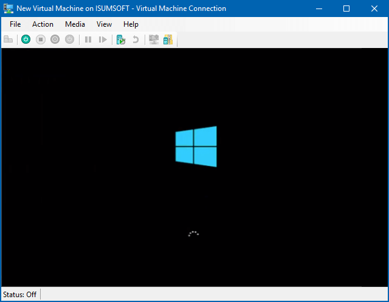
Task: Open the View menu
Action: (104, 24)
